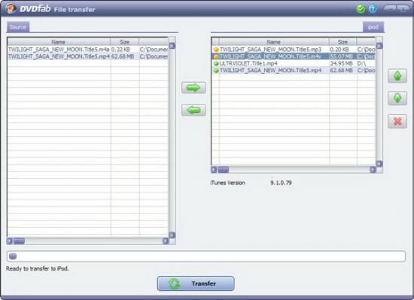Image resolution: width=414 pixels, height=300 pixels.
Task: Click source list scroll down arrow
Action: 172,235
